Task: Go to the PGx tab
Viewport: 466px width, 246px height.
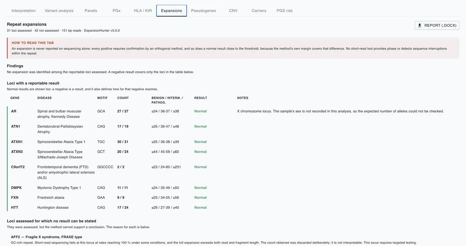Action: click(x=116, y=11)
